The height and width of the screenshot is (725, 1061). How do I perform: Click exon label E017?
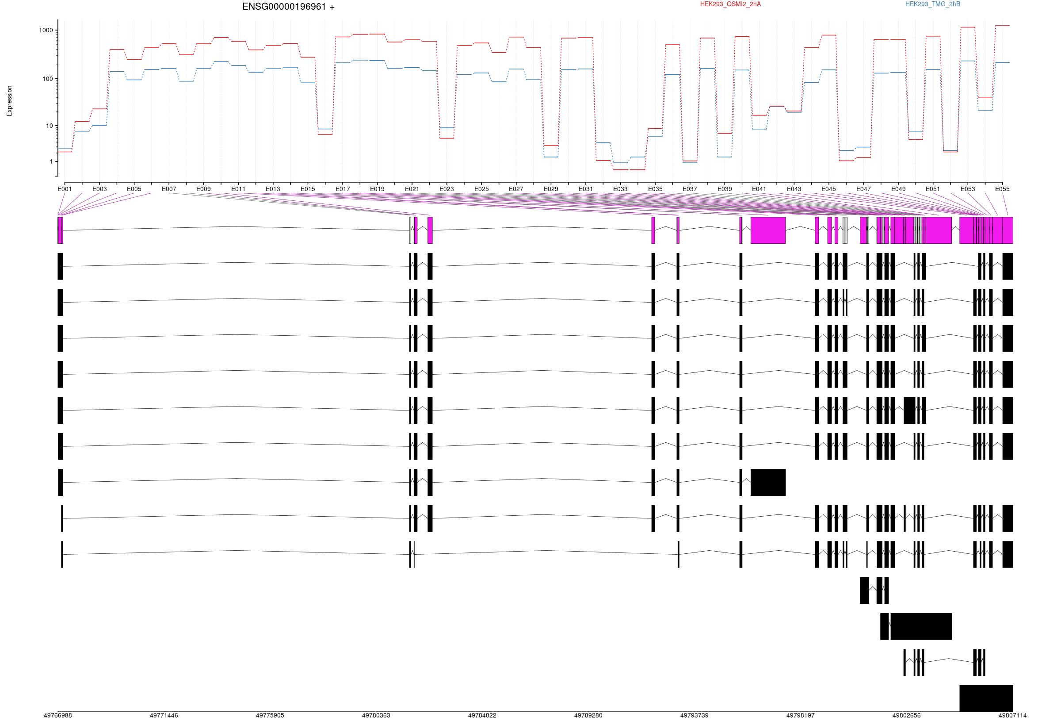[x=343, y=189]
